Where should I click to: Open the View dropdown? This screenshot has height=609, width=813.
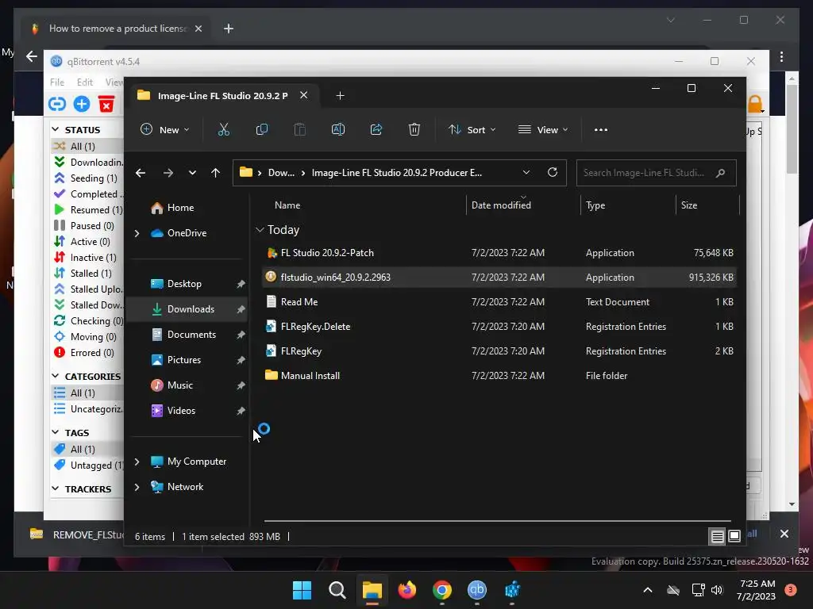click(543, 129)
